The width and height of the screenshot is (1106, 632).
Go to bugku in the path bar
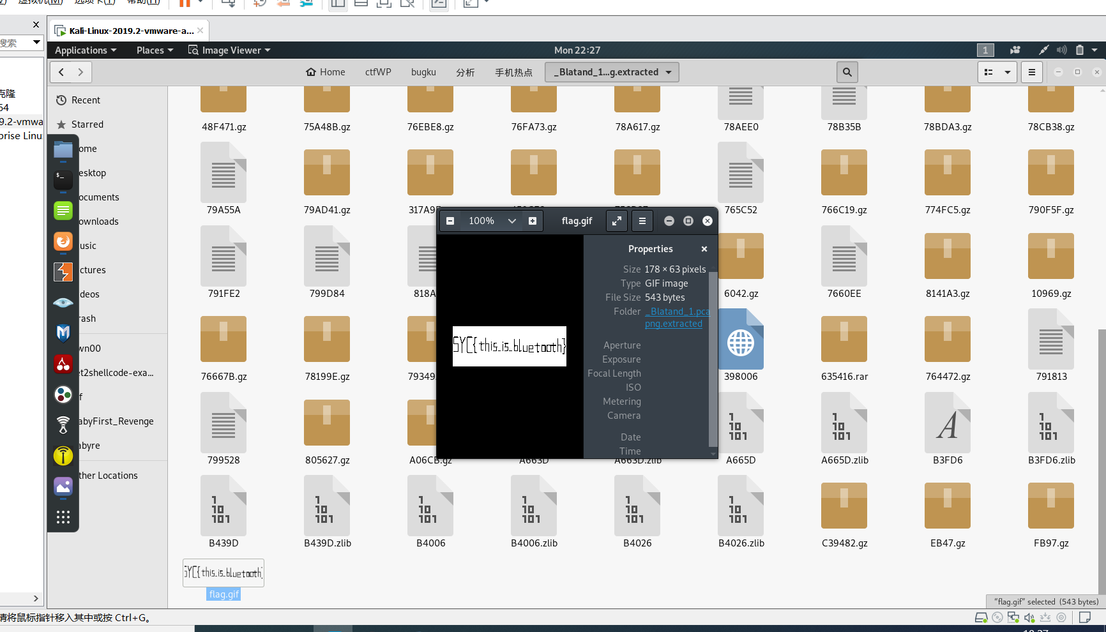pos(423,72)
